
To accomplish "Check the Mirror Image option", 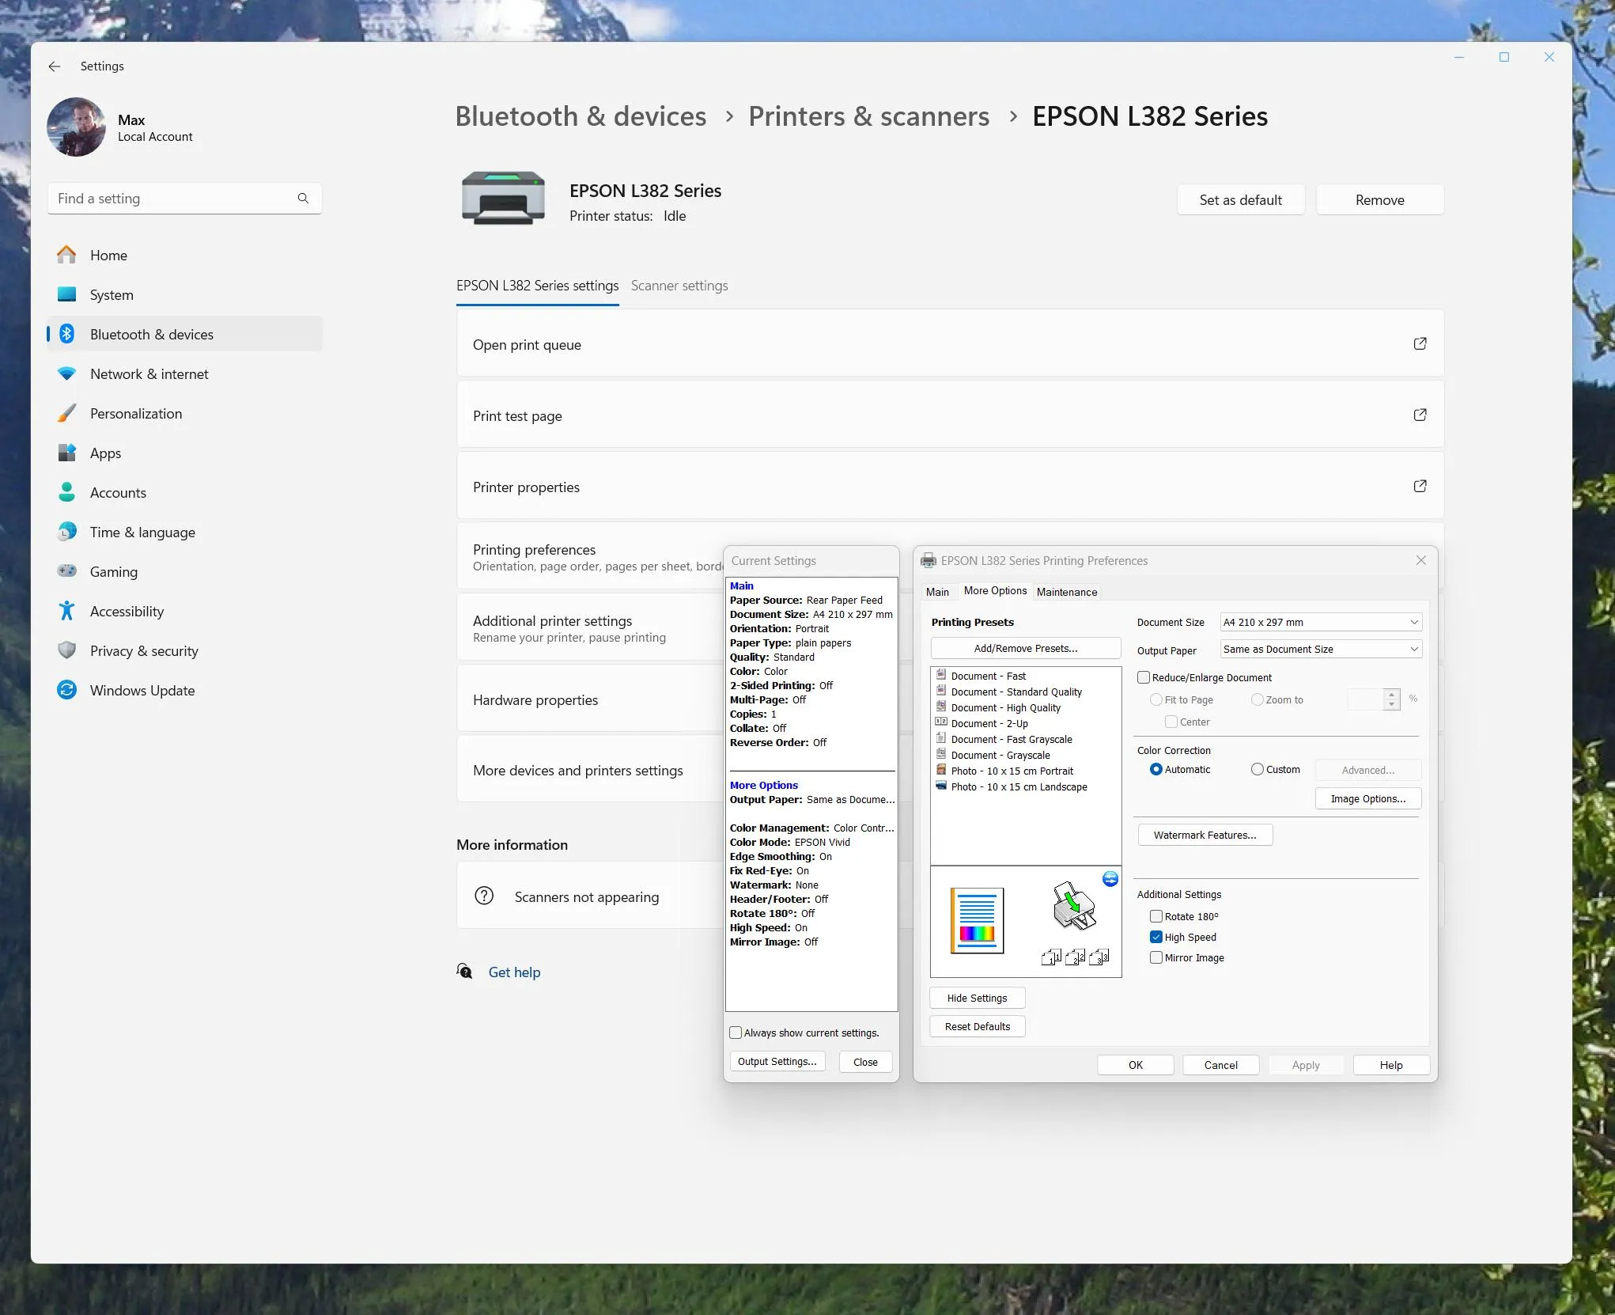I will pyautogui.click(x=1156, y=957).
